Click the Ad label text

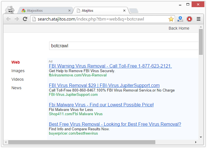coord(51,61)
